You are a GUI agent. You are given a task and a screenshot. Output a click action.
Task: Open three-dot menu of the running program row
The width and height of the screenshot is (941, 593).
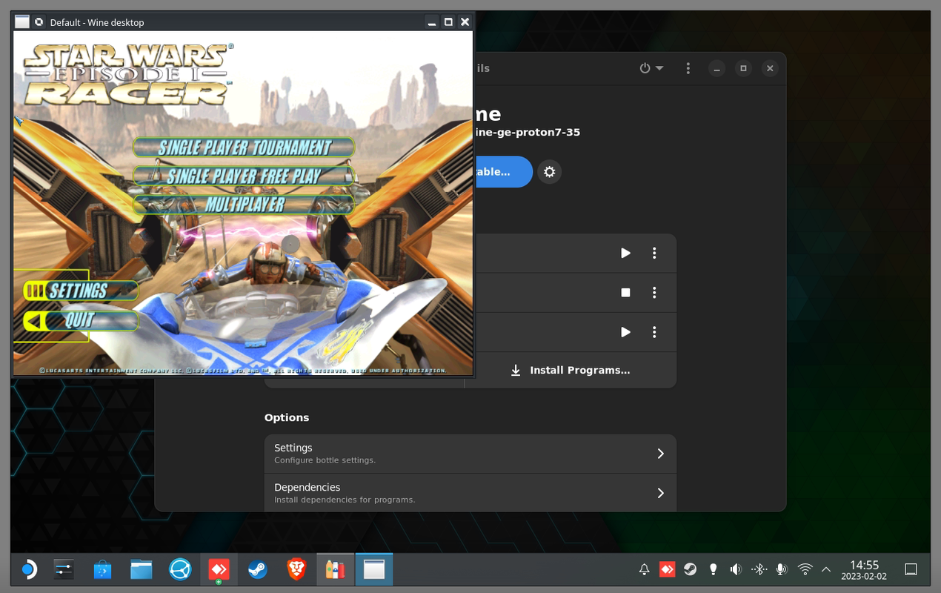[x=654, y=293]
